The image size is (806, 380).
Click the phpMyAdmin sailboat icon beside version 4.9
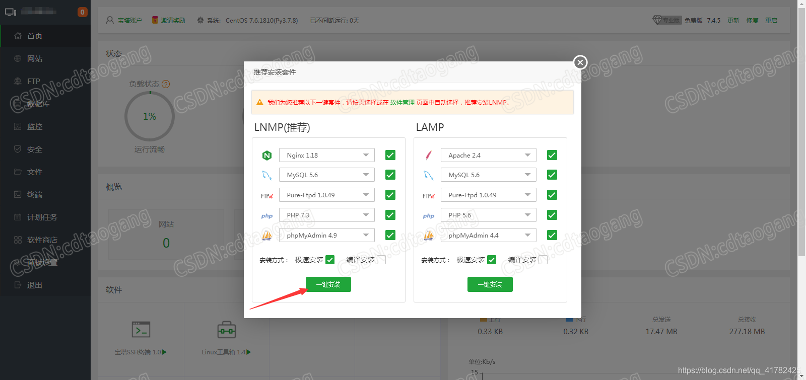[x=267, y=235]
